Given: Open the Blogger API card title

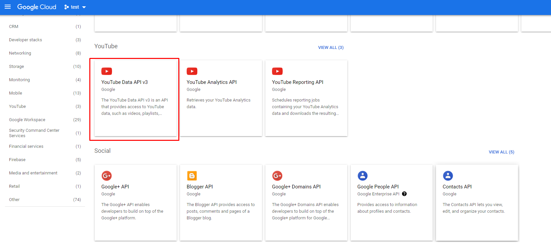Looking at the screenshot, I should point(200,187).
